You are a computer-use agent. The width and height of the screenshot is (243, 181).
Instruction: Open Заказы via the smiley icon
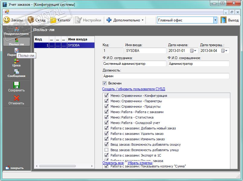tap(7, 20)
